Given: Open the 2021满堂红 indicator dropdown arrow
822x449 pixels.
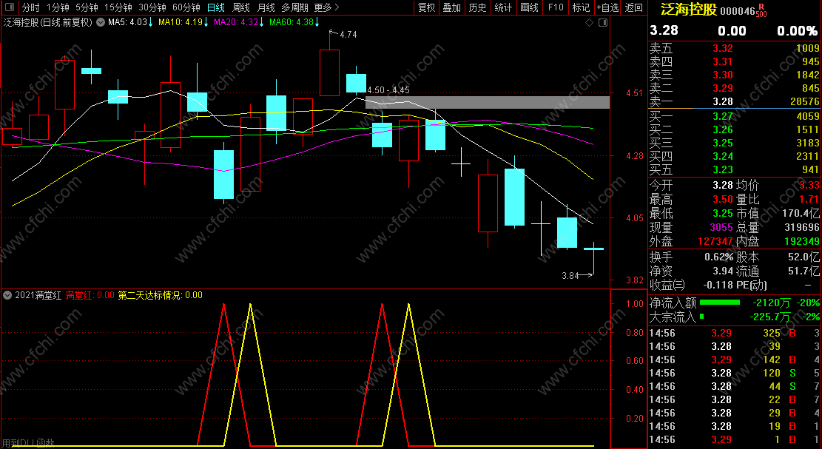Looking at the screenshot, I should pyautogui.click(x=7, y=295).
